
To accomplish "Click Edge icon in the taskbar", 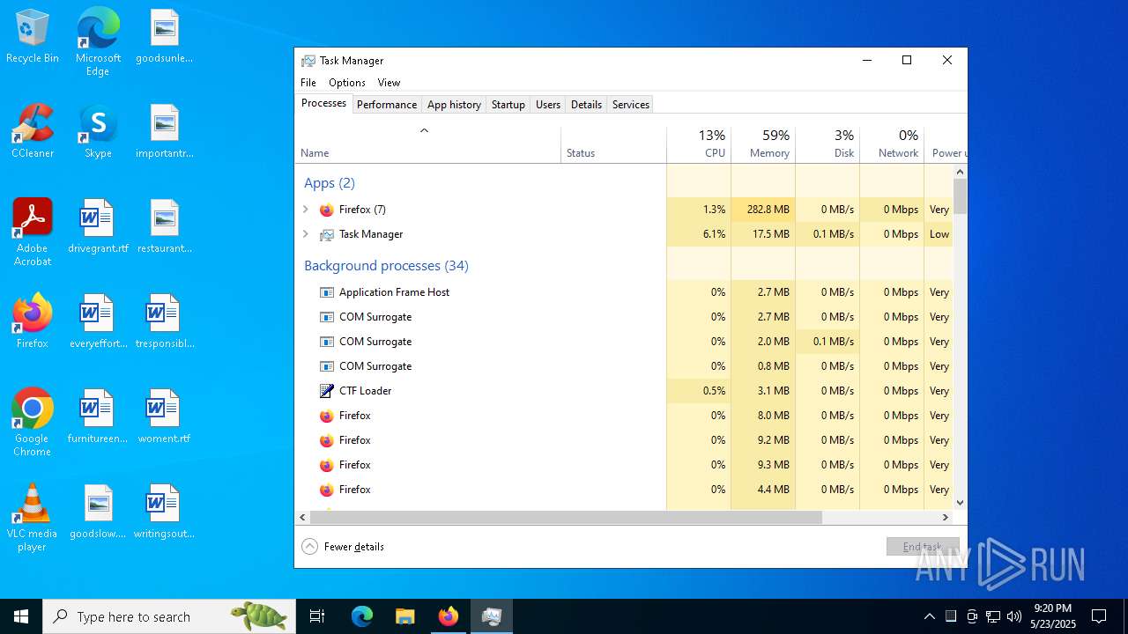I will (x=362, y=616).
